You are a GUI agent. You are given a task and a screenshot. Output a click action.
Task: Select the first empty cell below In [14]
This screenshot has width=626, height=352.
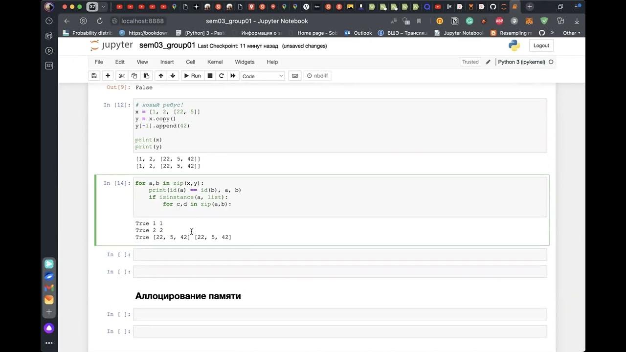[x=340, y=255]
